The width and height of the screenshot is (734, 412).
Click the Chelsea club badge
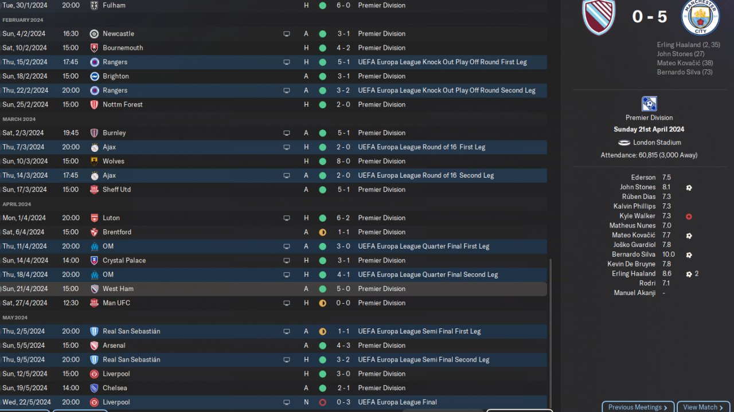[95, 388]
